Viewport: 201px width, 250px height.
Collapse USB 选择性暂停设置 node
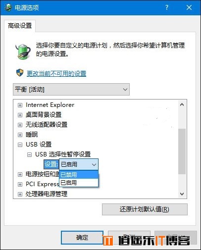pos(29,154)
